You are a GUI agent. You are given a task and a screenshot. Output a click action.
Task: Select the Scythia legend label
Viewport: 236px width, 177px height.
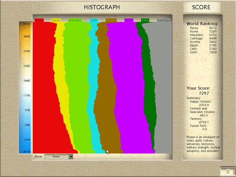(x=111, y=20)
